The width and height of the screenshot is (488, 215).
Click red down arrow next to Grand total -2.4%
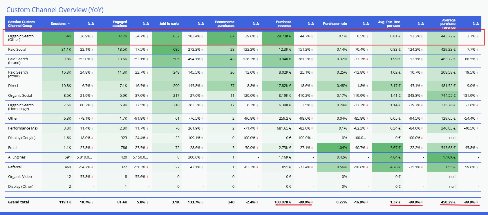coord(257,203)
